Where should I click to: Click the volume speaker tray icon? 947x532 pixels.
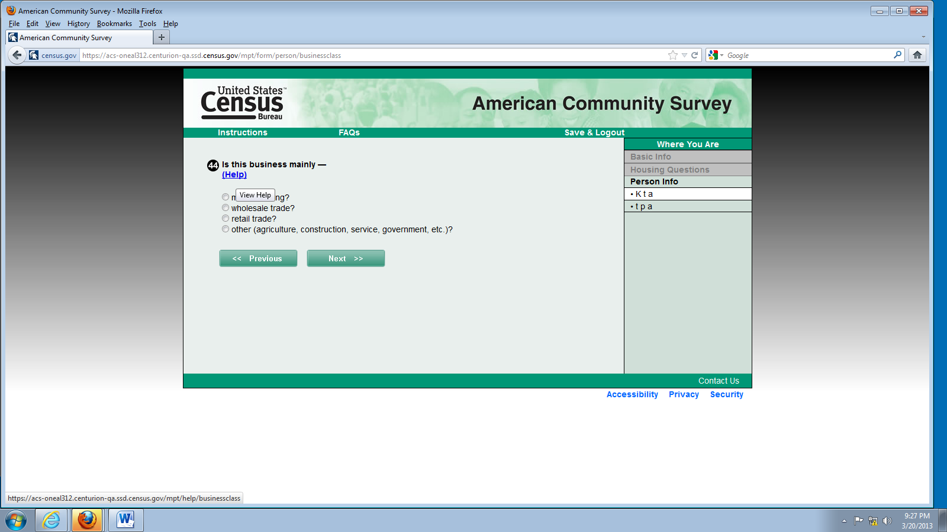(x=887, y=521)
